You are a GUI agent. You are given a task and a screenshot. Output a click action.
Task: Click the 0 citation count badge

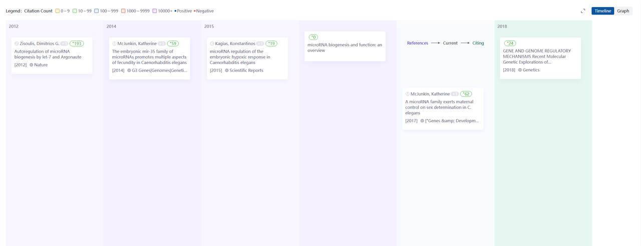[313, 37]
